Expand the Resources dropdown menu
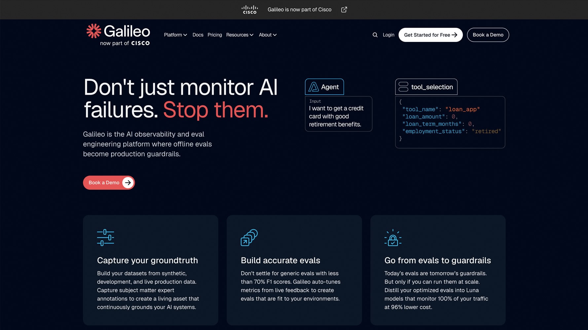 [x=240, y=35]
